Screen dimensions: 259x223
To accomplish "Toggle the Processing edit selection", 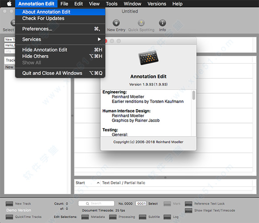I will [113, 217].
